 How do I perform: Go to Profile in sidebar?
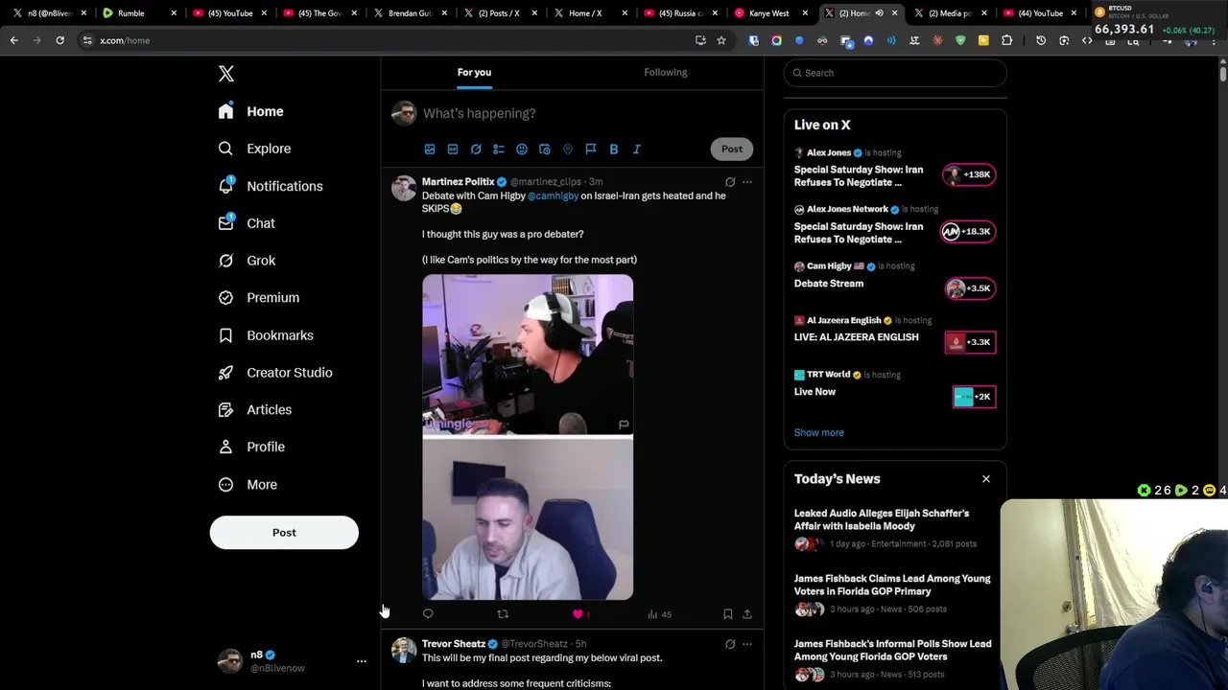click(x=251, y=447)
